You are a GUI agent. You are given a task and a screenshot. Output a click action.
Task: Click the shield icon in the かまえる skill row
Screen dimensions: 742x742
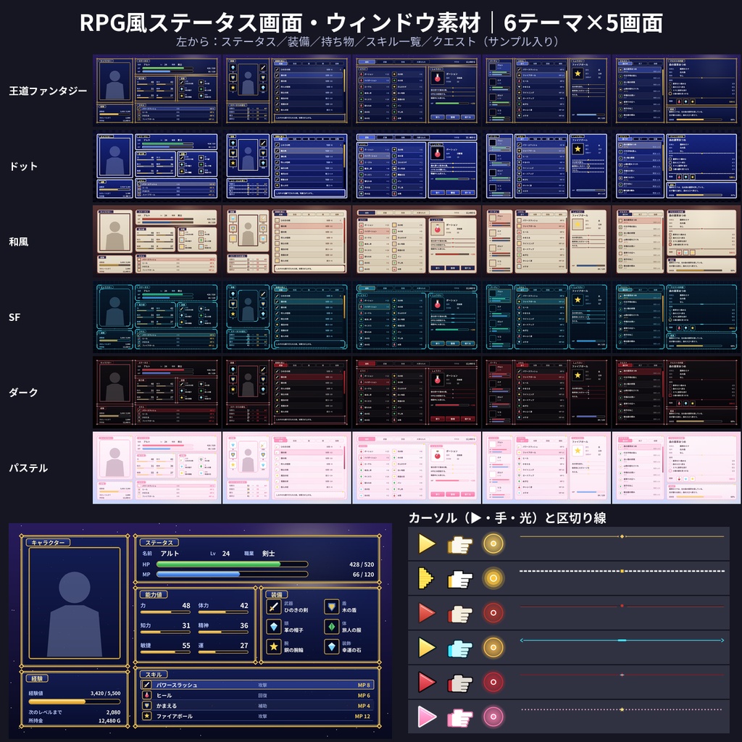coord(147,706)
